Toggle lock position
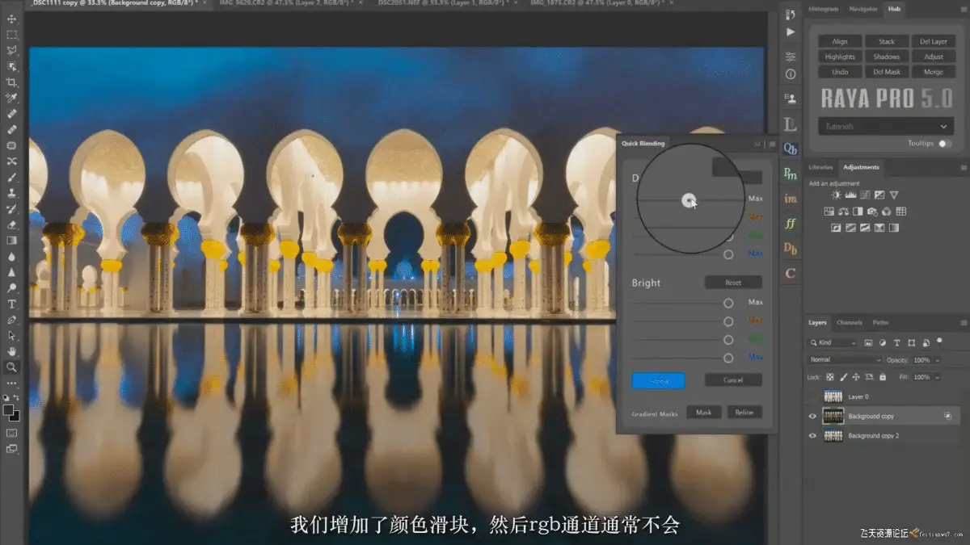970x545 pixels. 856,377
